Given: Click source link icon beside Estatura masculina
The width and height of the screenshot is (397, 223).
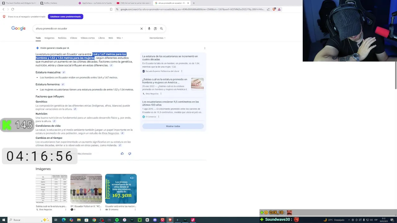Looking at the screenshot, I should coord(64,72).
